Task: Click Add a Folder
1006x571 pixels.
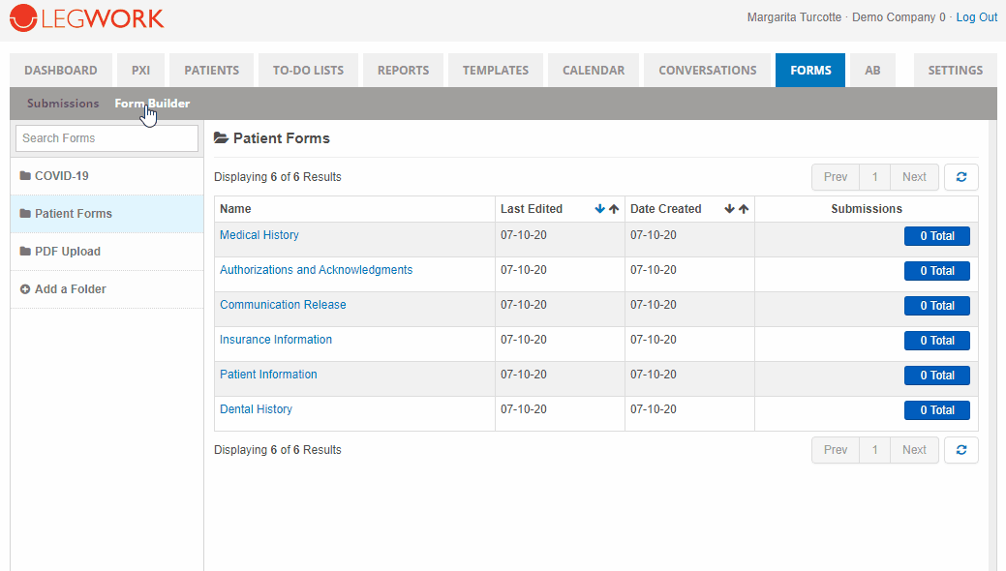Action: coord(70,289)
